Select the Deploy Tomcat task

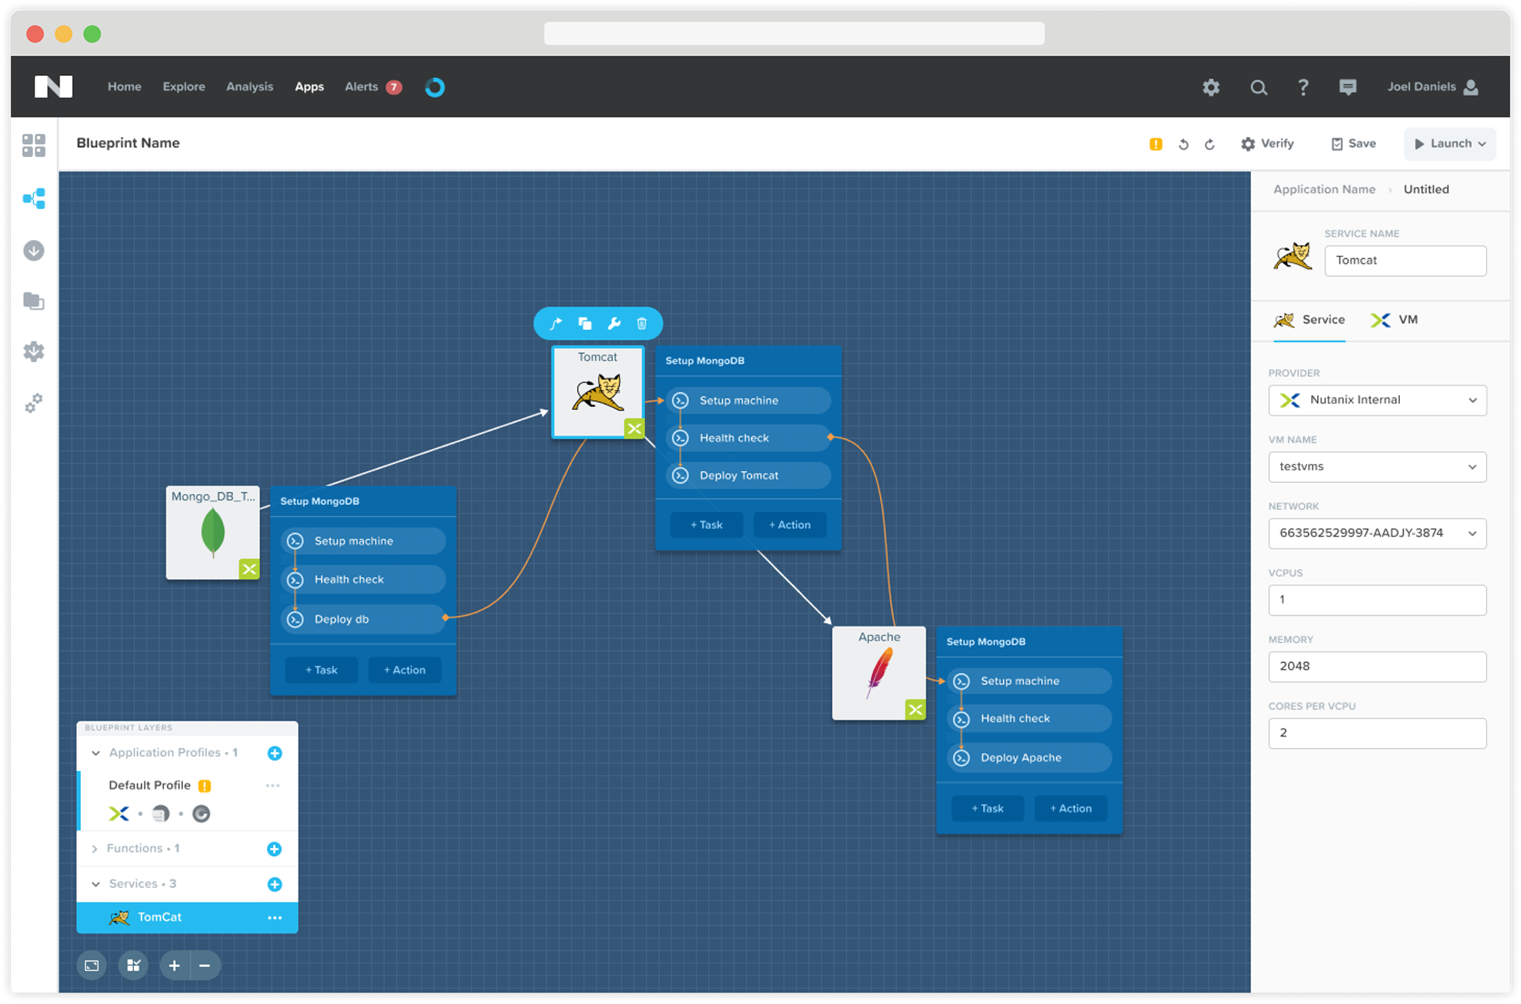pos(748,476)
